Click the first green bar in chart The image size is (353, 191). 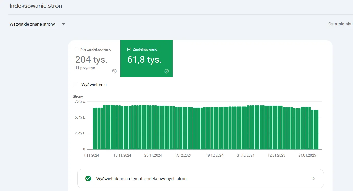pyautogui.click(x=94, y=129)
